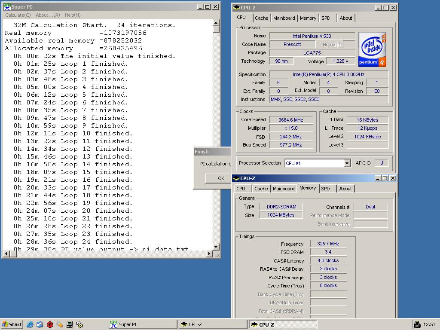The width and height of the screenshot is (440, 330).
Task: Open the Calculate(C) menu in Super PI
Action: coord(18,15)
